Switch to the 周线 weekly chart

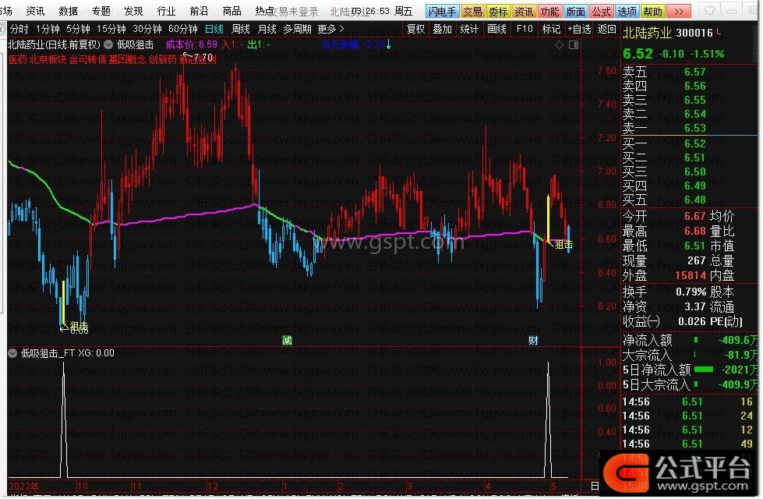tap(240, 29)
